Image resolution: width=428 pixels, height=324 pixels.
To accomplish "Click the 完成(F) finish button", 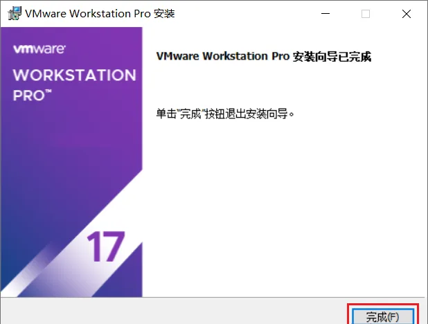I will (383, 316).
